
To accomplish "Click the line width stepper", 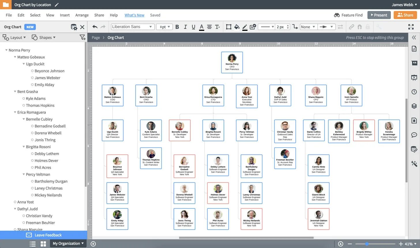I will pyautogui.click(x=288, y=27).
